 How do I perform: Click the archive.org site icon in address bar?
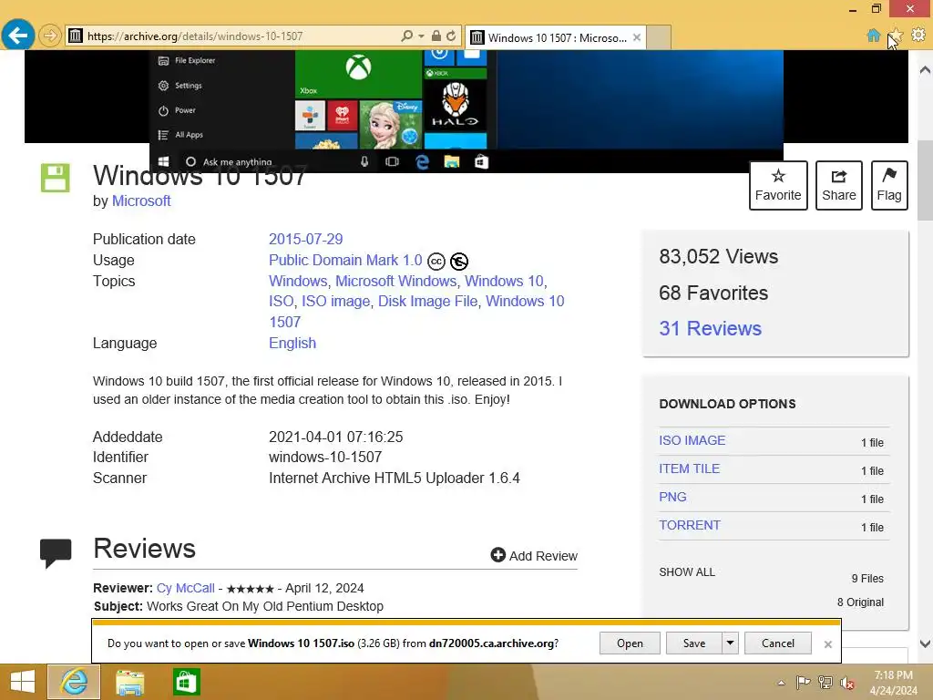point(76,36)
